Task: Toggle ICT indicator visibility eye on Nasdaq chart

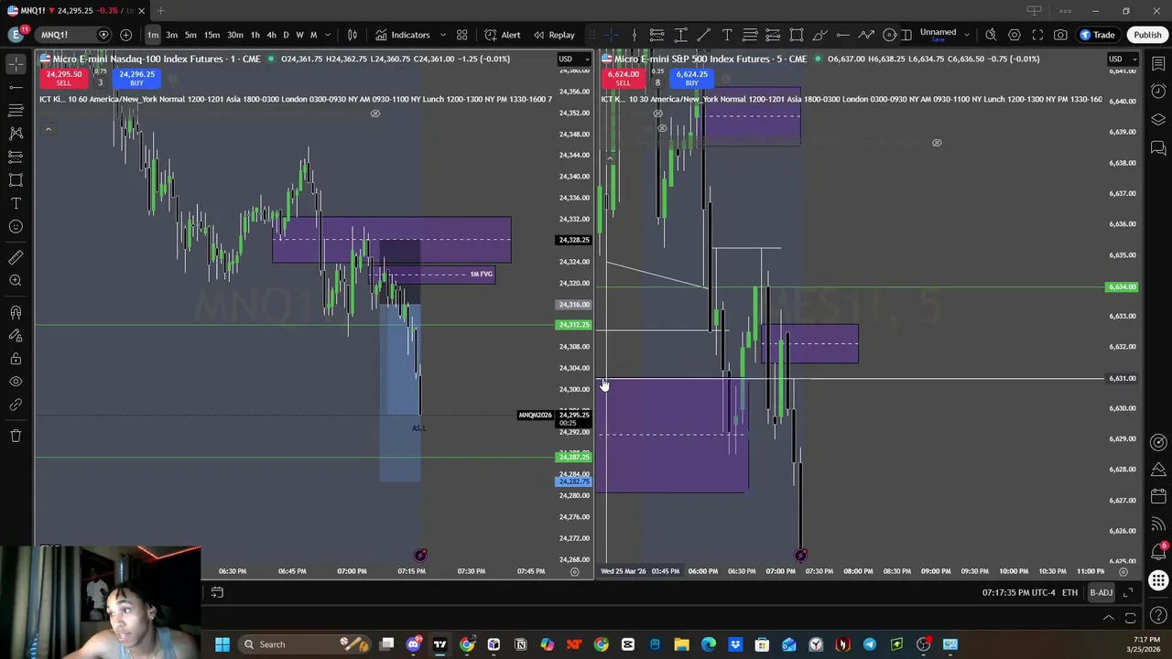Action: coord(375,113)
